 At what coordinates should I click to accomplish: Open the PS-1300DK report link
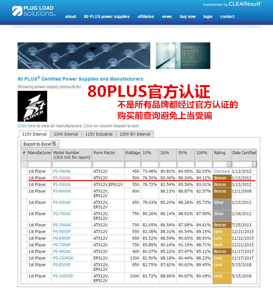click(63, 258)
